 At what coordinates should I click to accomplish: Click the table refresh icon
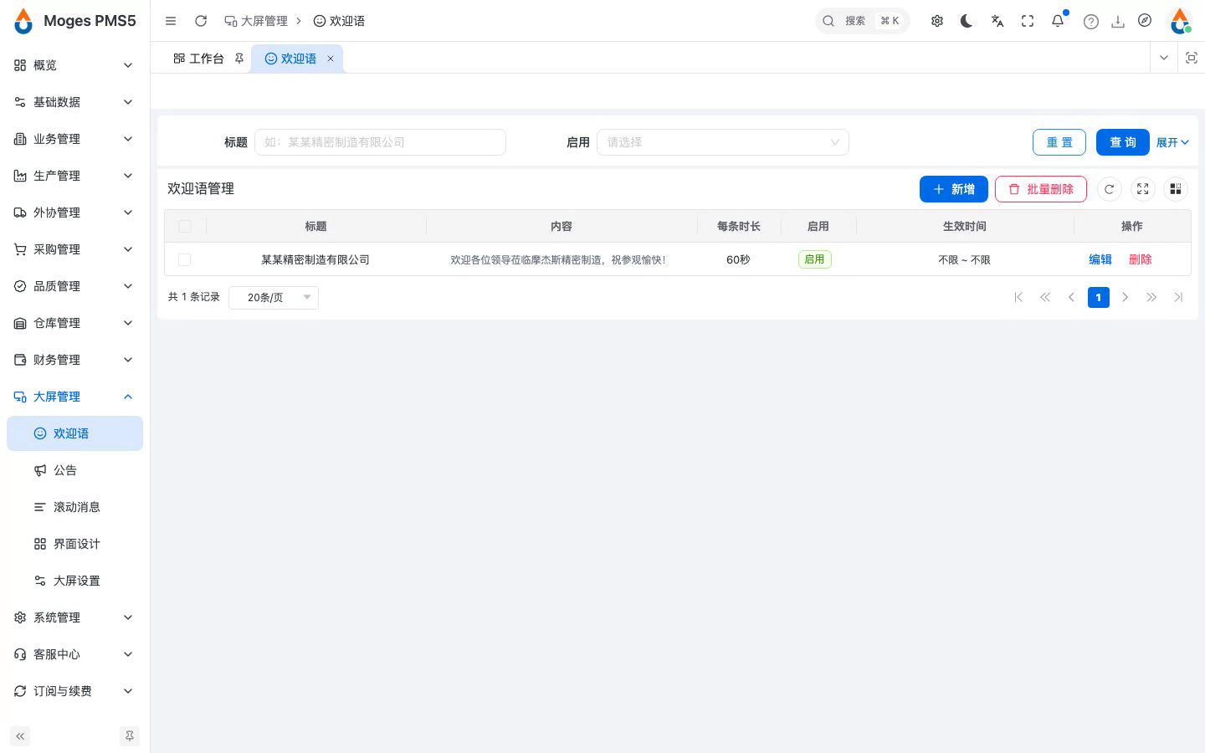tap(1109, 189)
